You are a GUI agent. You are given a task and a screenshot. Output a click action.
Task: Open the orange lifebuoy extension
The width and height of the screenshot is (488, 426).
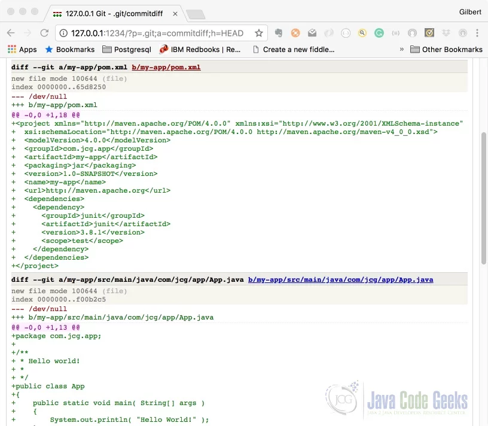(295, 33)
